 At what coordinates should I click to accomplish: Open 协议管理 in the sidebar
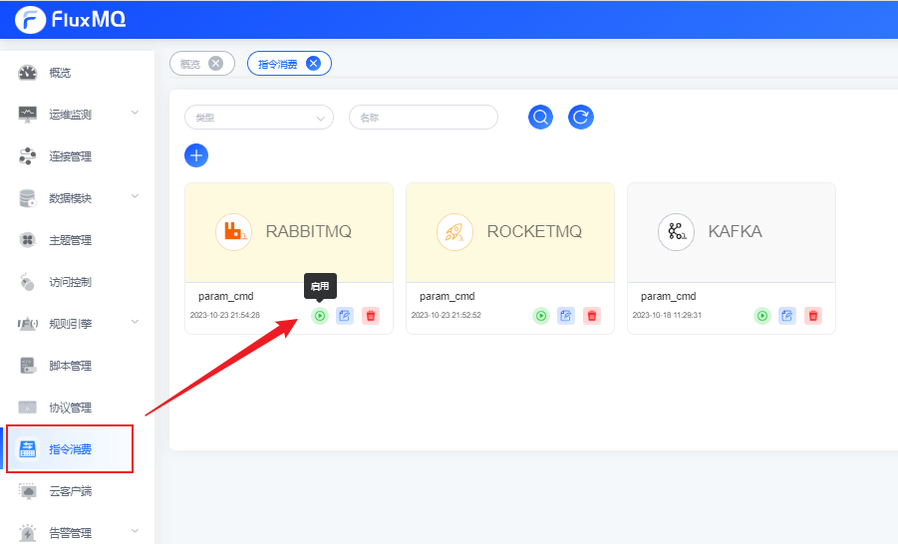pos(71,408)
